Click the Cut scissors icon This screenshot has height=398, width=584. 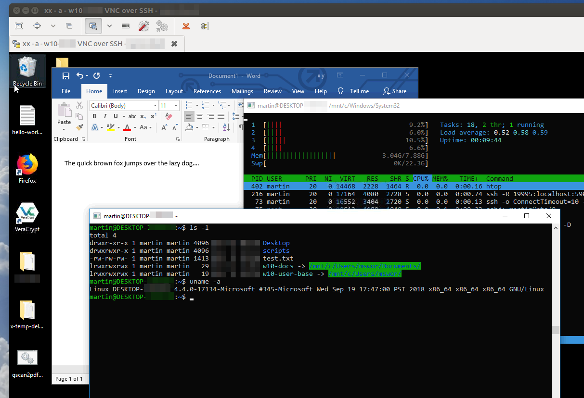pyautogui.click(x=79, y=106)
